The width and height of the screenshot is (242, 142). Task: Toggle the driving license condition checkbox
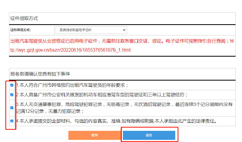[12, 95]
